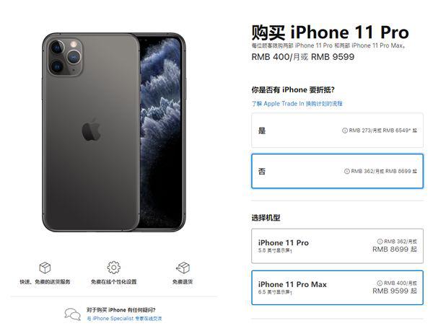This screenshot has width=433, height=326.
Task: Click the personalization gear icon
Action: [x=114, y=267]
